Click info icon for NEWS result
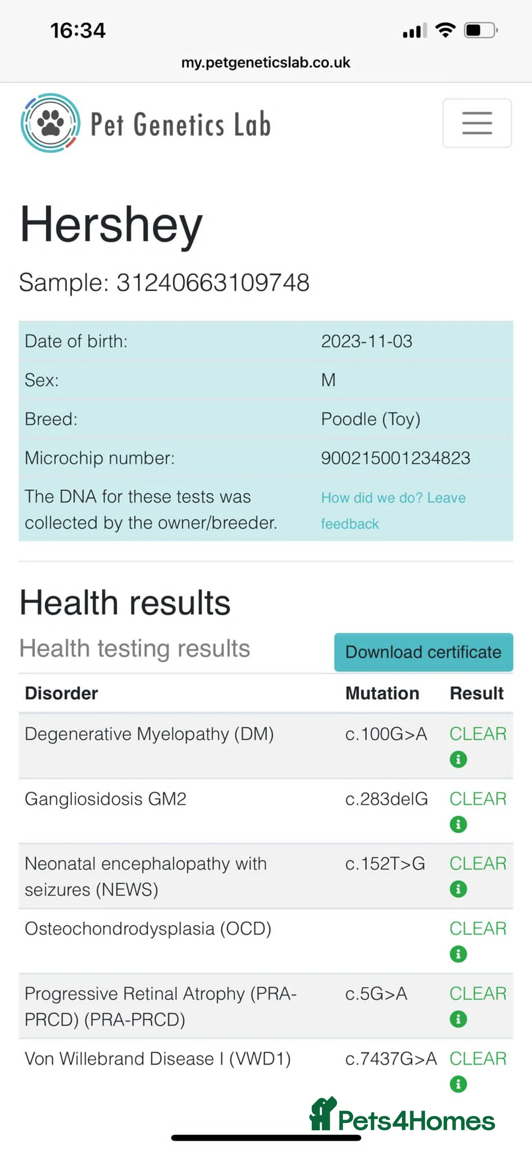Screen dimensions: 532x1151 coord(458,889)
